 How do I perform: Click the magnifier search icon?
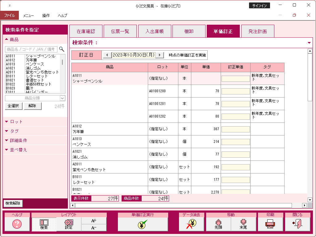pyautogui.click(x=62, y=49)
